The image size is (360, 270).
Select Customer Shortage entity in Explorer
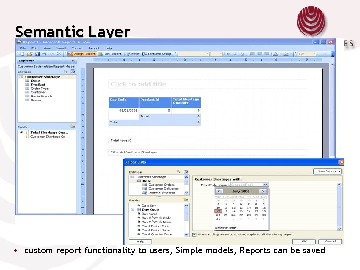click(x=42, y=77)
